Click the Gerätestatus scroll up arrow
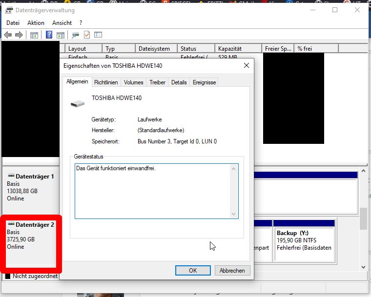The image size is (371, 297). coord(234,169)
